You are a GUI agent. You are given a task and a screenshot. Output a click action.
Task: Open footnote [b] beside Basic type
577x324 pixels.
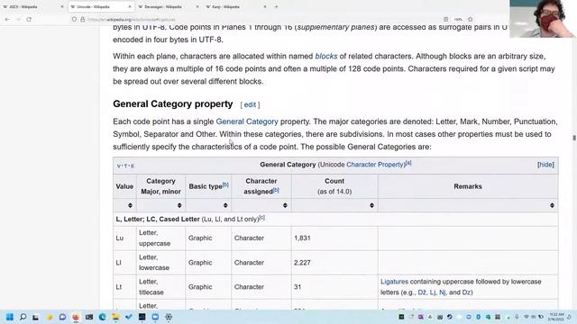point(225,184)
